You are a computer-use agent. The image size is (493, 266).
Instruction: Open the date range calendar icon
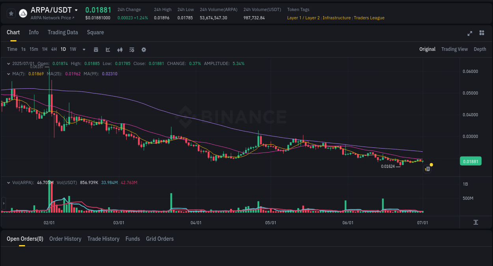pos(96,49)
